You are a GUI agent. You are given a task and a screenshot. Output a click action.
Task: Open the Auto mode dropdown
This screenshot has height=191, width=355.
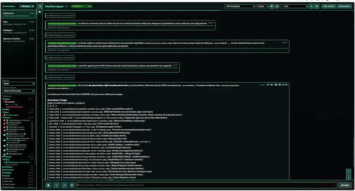click(x=294, y=6)
